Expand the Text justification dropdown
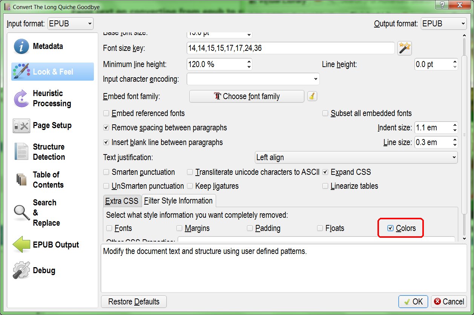This screenshot has width=474, height=315. coord(356,157)
